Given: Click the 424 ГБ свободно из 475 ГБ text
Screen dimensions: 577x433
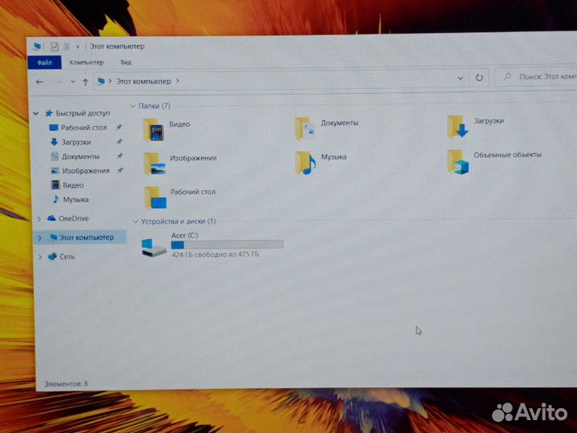Looking at the screenshot, I should (216, 254).
